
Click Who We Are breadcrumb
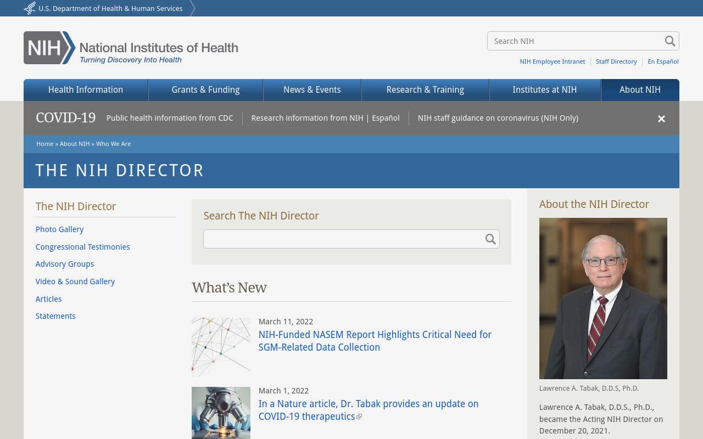tap(114, 144)
